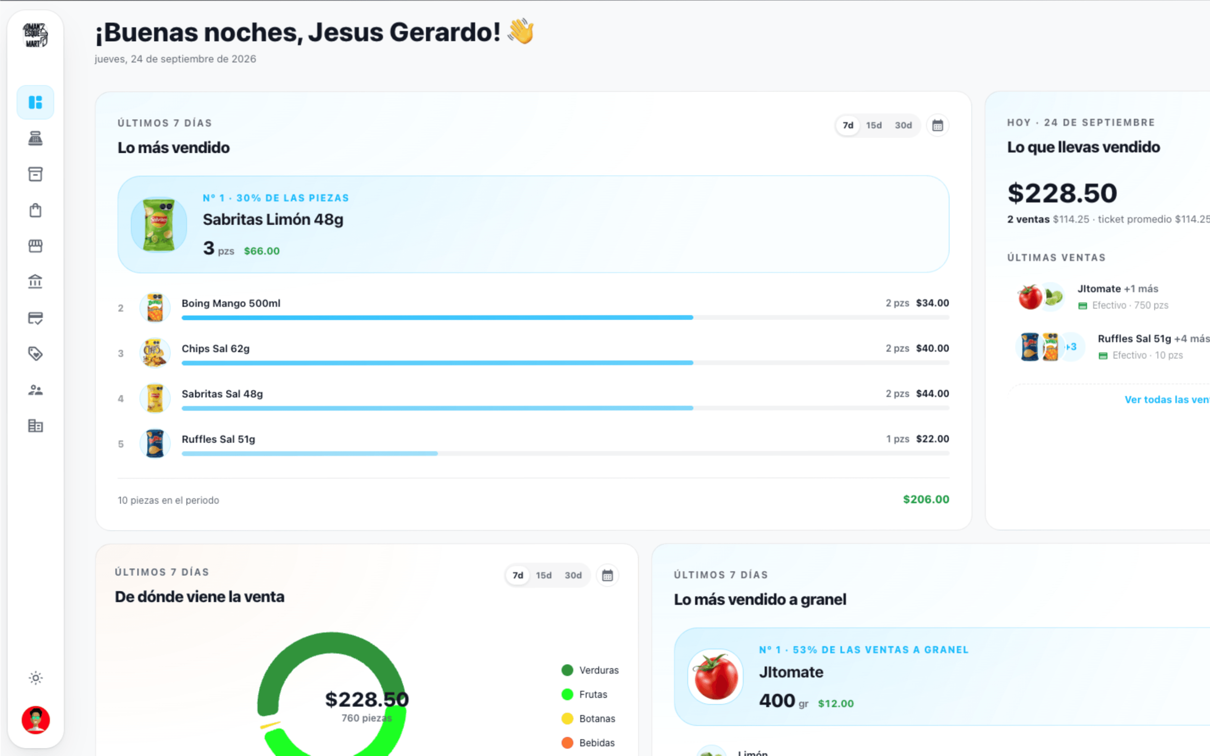
Task: Click the Ruffles Sal 51g progress bar
Action: tap(566, 454)
